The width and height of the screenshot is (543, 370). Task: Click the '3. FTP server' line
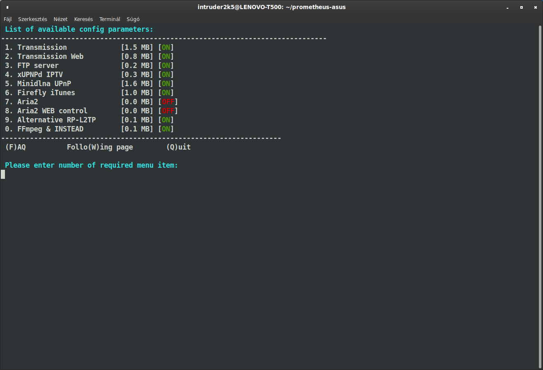(x=90, y=66)
